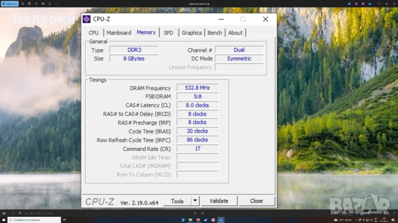Open the notification center icon
Screen dimensions: 398x223
coord(393,220)
